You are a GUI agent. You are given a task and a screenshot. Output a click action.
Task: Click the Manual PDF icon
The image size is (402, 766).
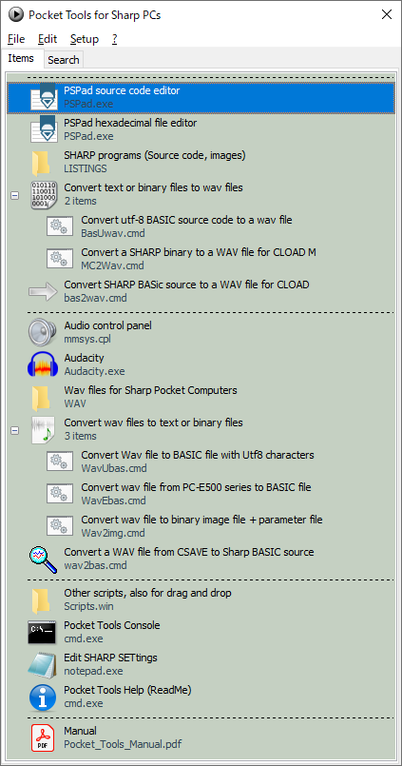pyautogui.click(x=43, y=737)
